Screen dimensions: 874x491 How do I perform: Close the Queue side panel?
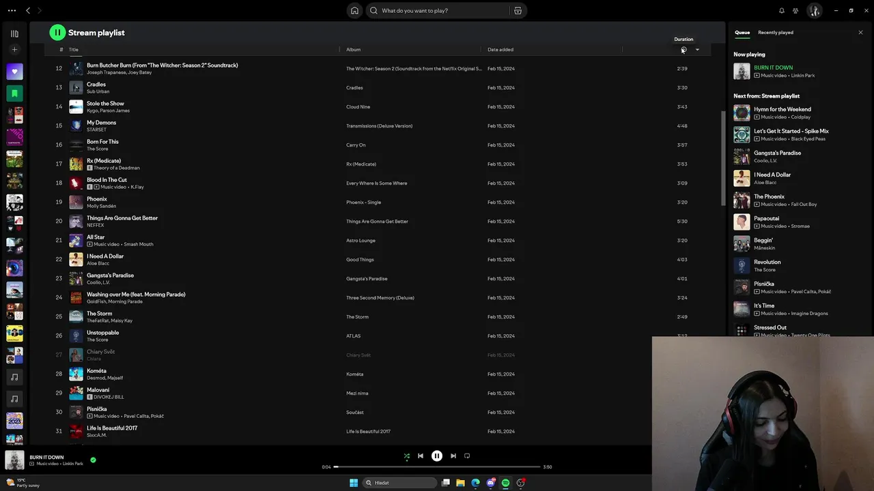click(x=860, y=32)
